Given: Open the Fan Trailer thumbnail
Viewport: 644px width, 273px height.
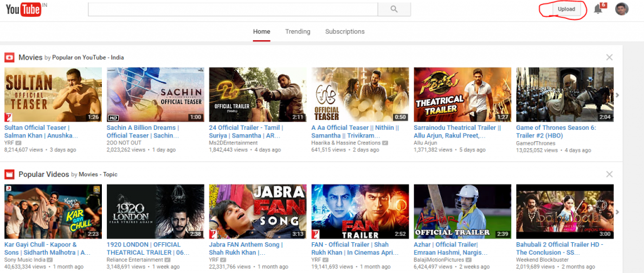Looking at the screenshot, I should point(360,211).
